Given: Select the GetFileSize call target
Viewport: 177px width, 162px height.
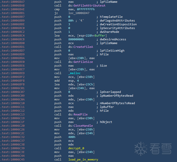Looking at the screenshot, I should [83, 62].
